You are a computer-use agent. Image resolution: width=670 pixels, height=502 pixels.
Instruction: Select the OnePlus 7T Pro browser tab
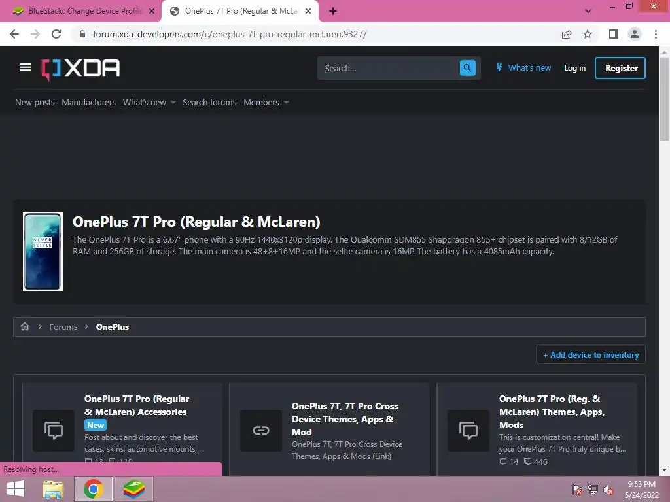click(239, 11)
